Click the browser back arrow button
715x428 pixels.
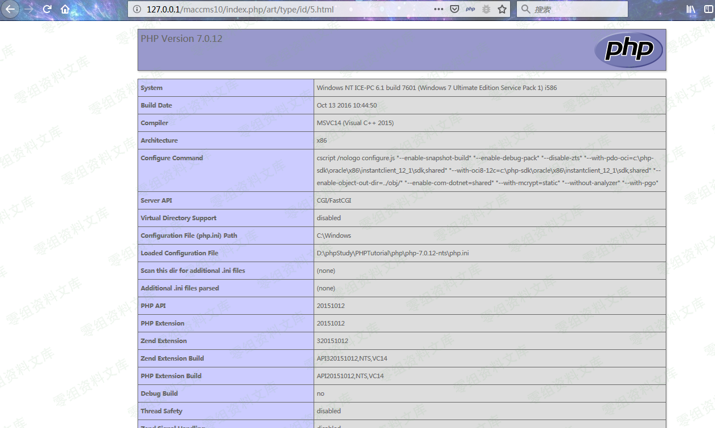point(10,9)
